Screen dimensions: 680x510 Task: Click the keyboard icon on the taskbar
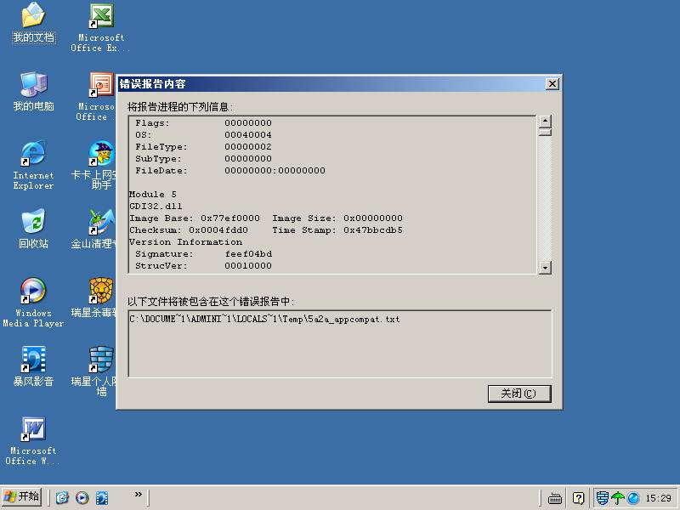click(x=555, y=498)
